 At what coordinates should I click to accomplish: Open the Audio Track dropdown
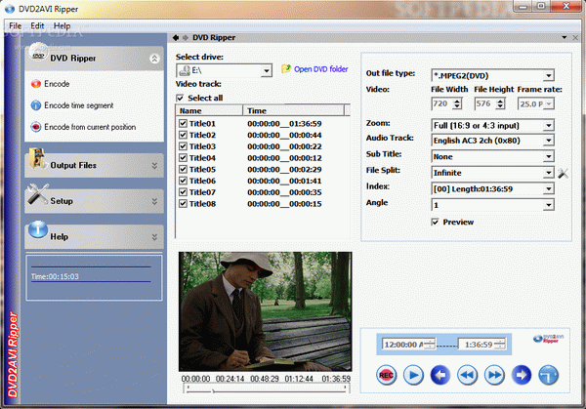[x=548, y=141]
